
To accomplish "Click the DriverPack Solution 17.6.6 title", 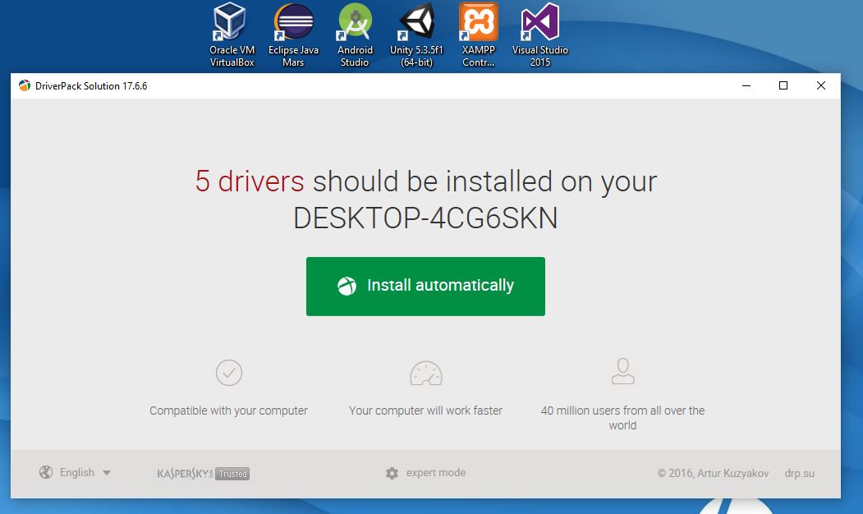I will click(91, 86).
